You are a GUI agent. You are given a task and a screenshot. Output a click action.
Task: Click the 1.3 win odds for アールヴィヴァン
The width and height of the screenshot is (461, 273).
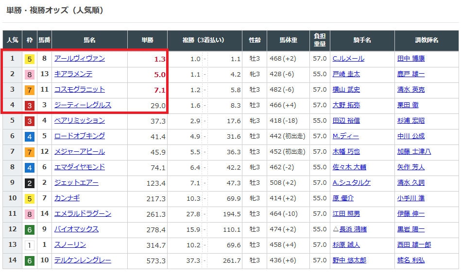coord(160,59)
